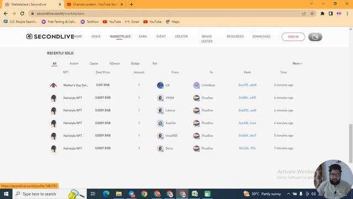The image size is (353, 199).
Task: Click the page vertical scrollbar
Action: coord(351,143)
